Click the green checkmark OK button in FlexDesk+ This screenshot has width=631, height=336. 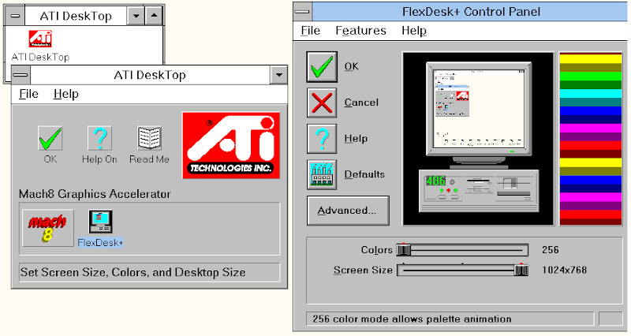coord(322,67)
